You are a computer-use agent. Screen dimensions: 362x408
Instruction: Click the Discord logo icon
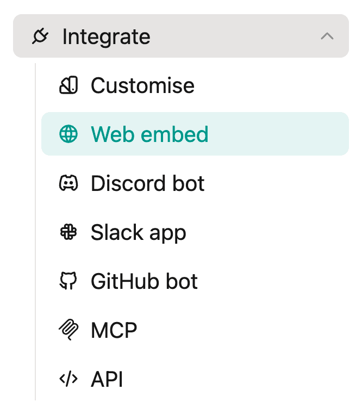(68, 183)
